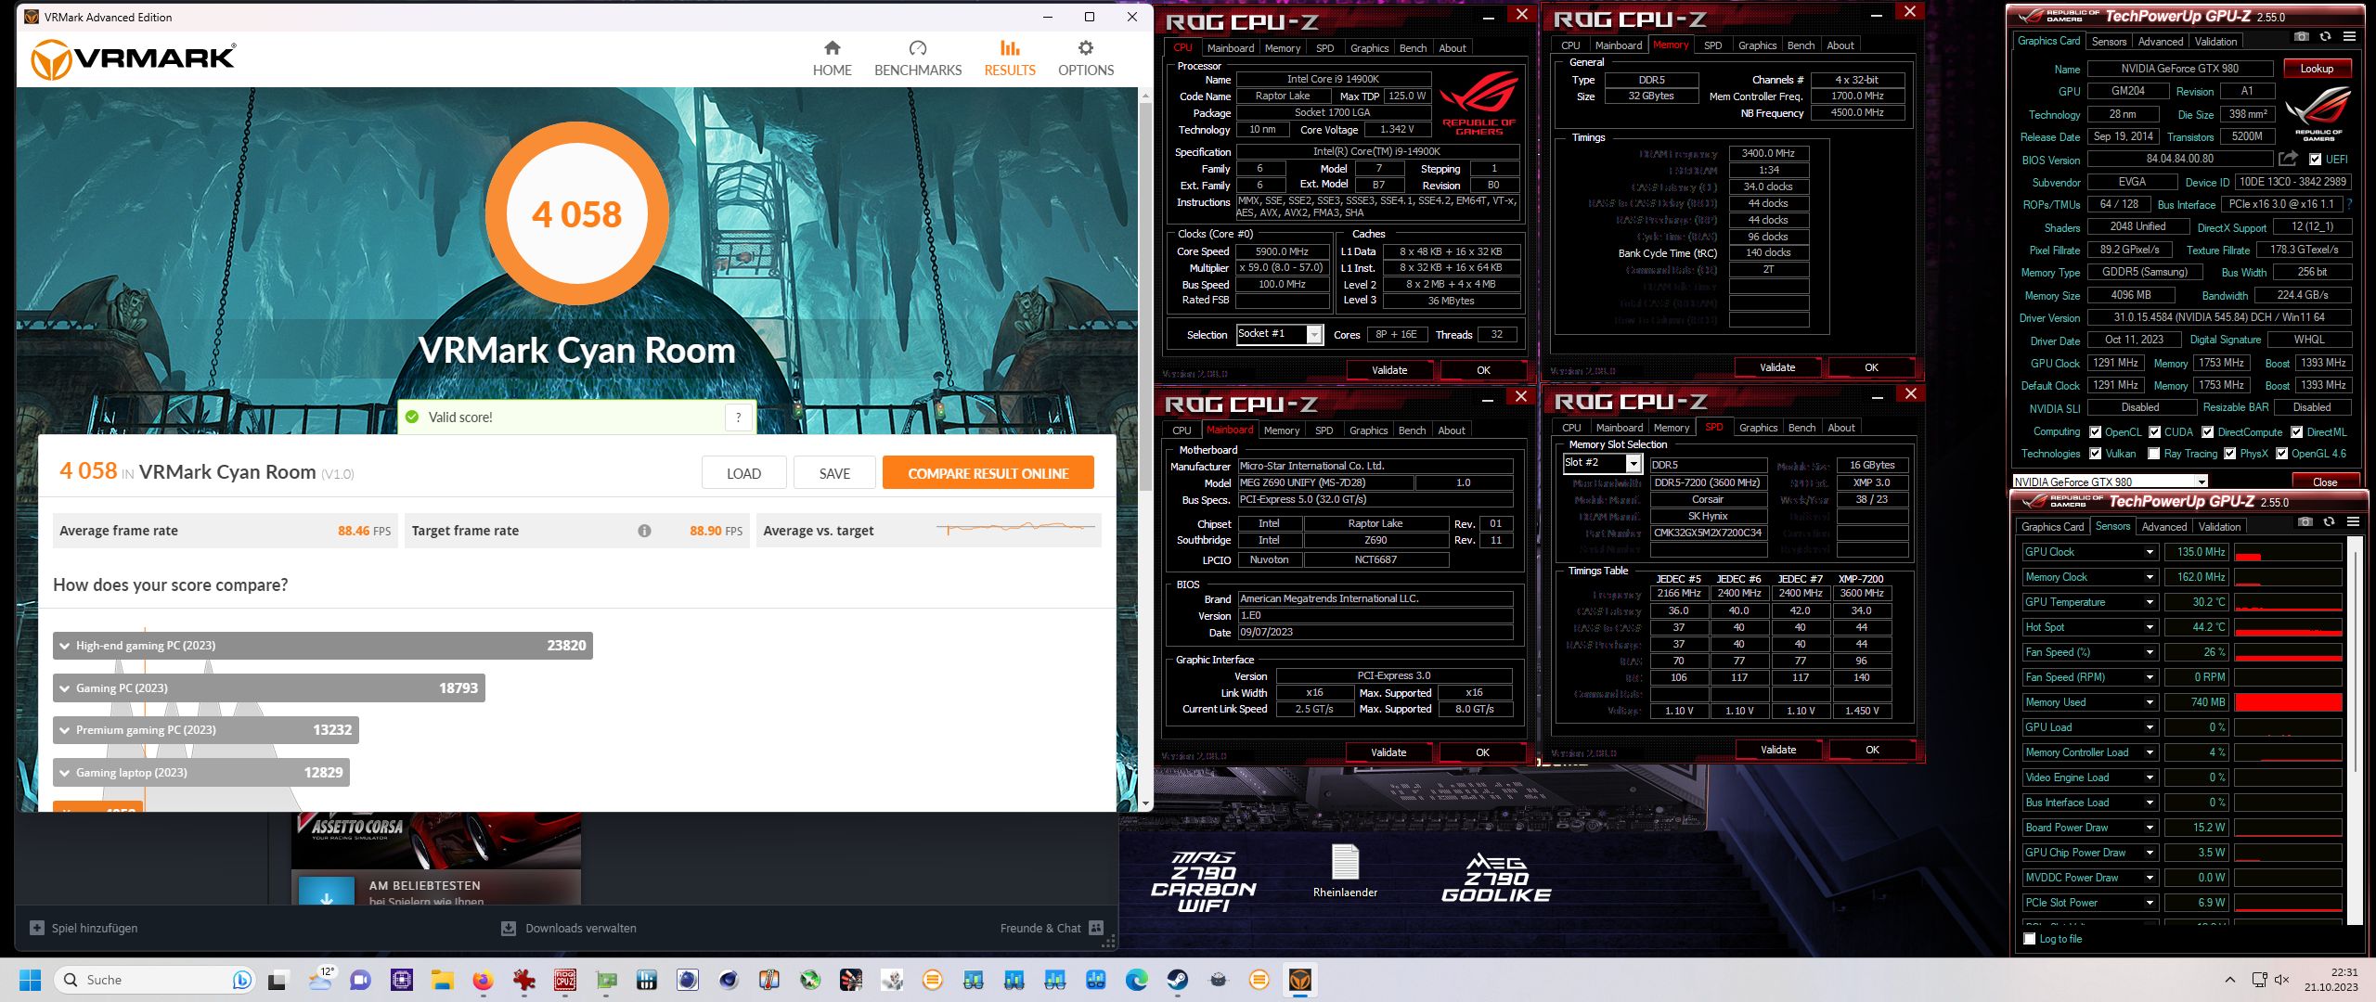Open the Bing chat icon in search

coord(242,980)
